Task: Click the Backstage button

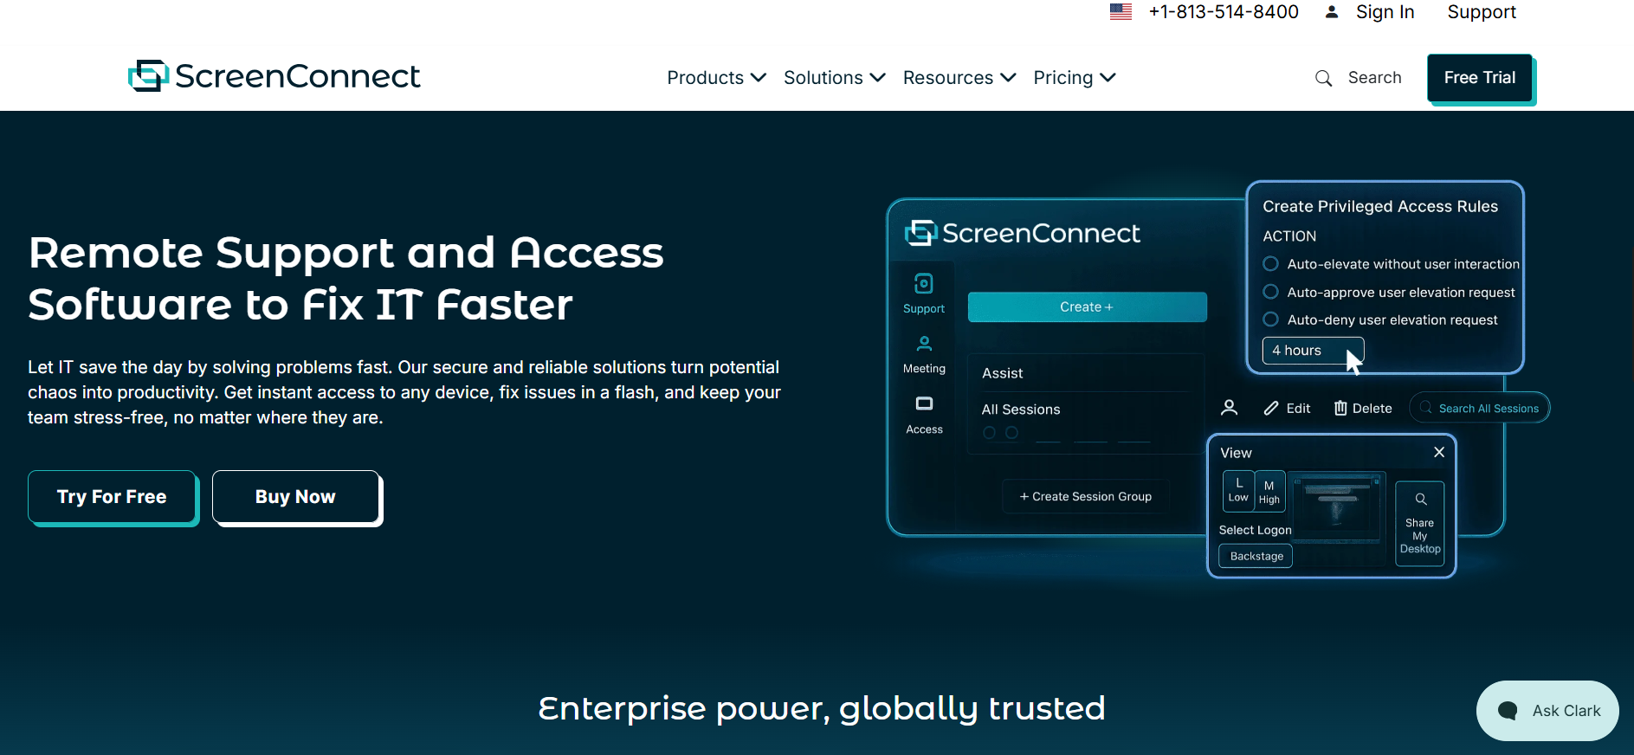Action: click(1256, 556)
